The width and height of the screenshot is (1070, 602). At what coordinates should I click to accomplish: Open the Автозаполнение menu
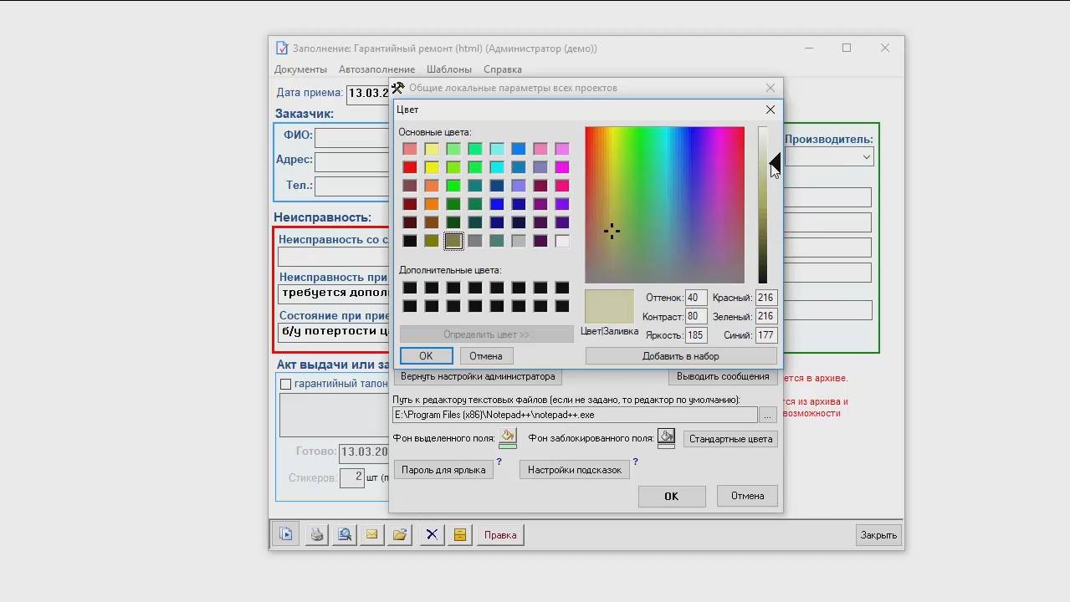pos(376,69)
